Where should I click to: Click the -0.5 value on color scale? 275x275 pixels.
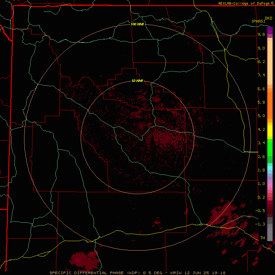tap(260, 211)
